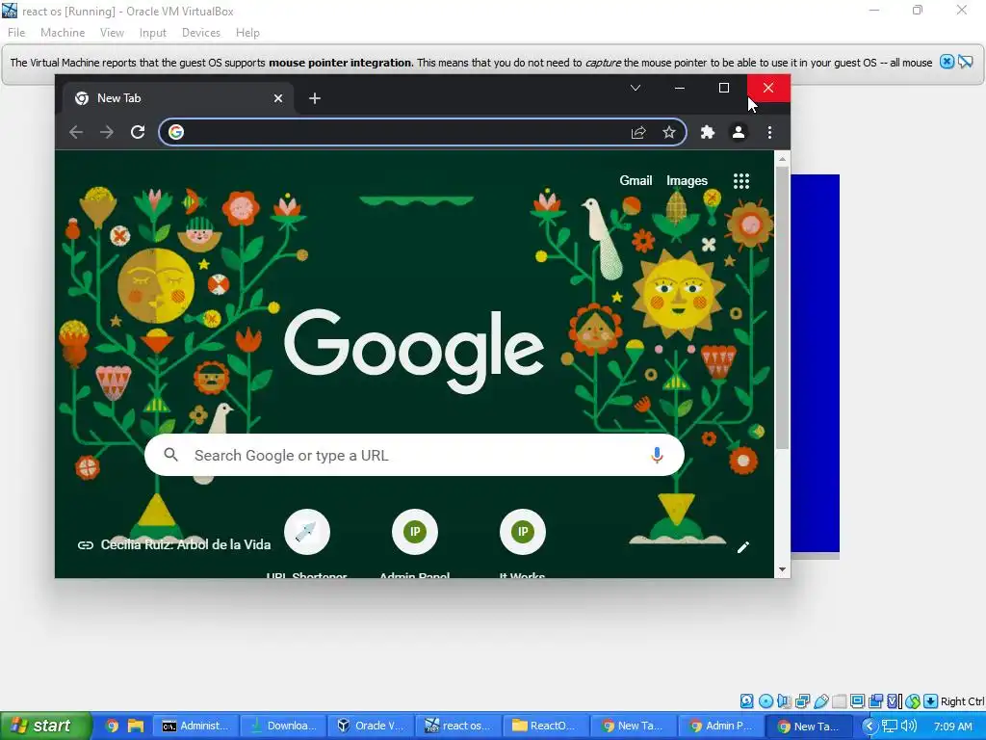This screenshot has width=986, height=740.
Task: Click the volume tray icon
Action: [909, 727]
